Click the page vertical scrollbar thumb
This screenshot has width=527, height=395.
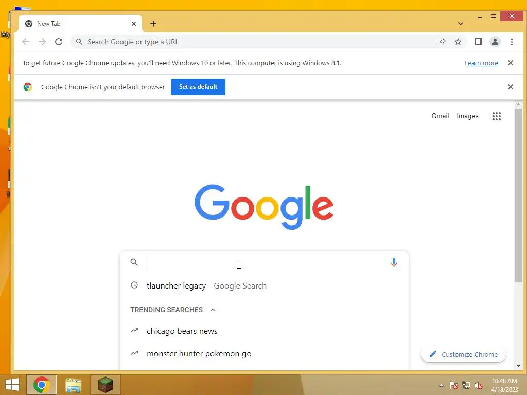(518, 195)
